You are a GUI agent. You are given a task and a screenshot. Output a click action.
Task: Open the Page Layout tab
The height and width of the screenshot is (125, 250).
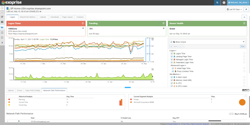[x=67, y=17]
